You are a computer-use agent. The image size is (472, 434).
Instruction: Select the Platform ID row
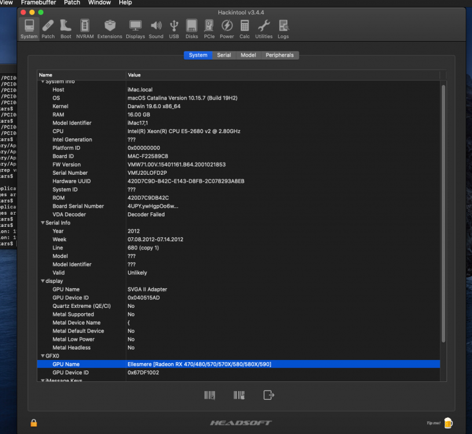[239, 148]
